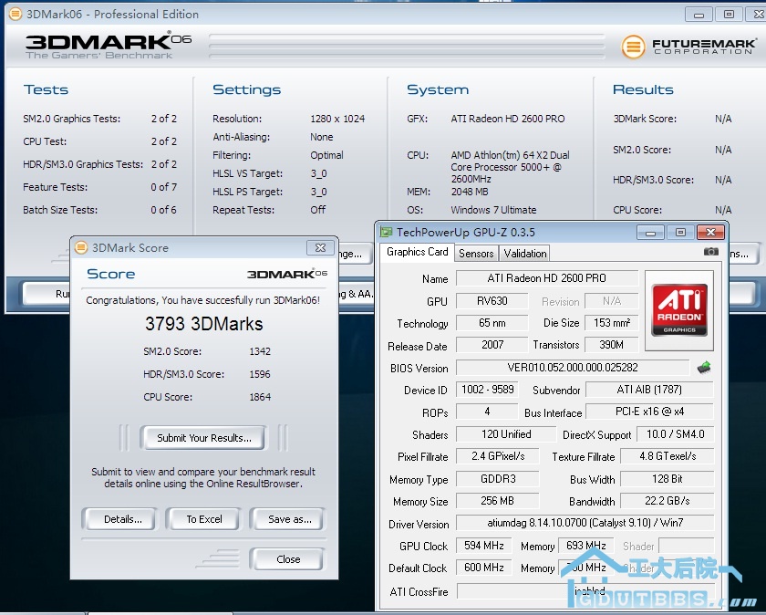Click the Feature Tests 0 of 7 value
Image resolution: width=766 pixels, height=615 pixels.
pos(163,187)
